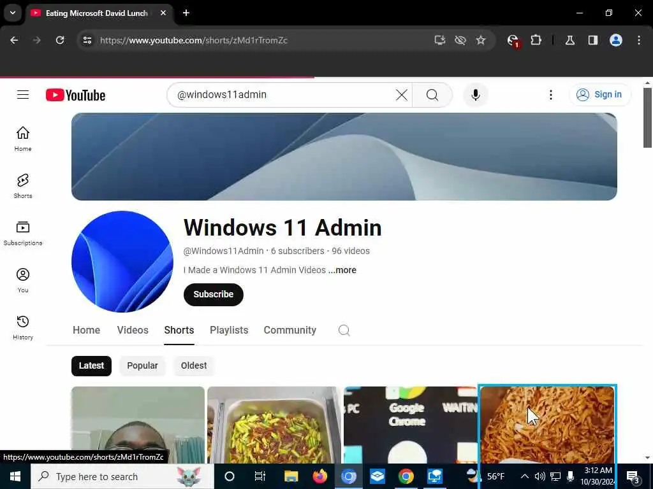Click the YouTube logo
This screenshot has height=489, width=653.
point(75,96)
